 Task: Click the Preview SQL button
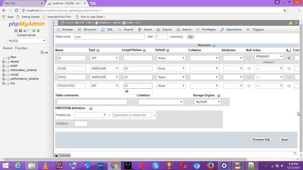261,140
